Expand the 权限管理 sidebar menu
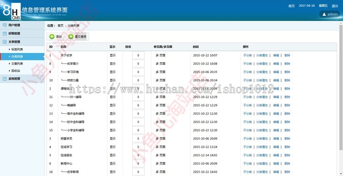The width and height of the screenshot is (343, 176). (x=22, y=33)
